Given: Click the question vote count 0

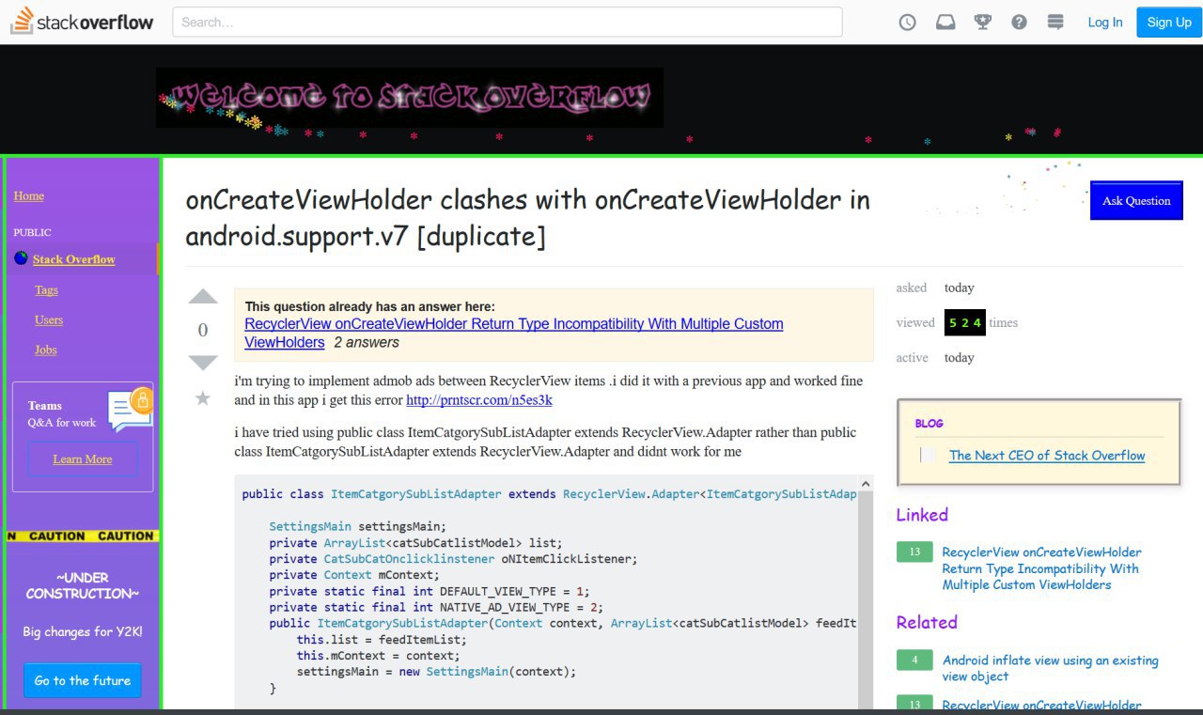Looking at the screenshot, I should [x=203, y=330].
